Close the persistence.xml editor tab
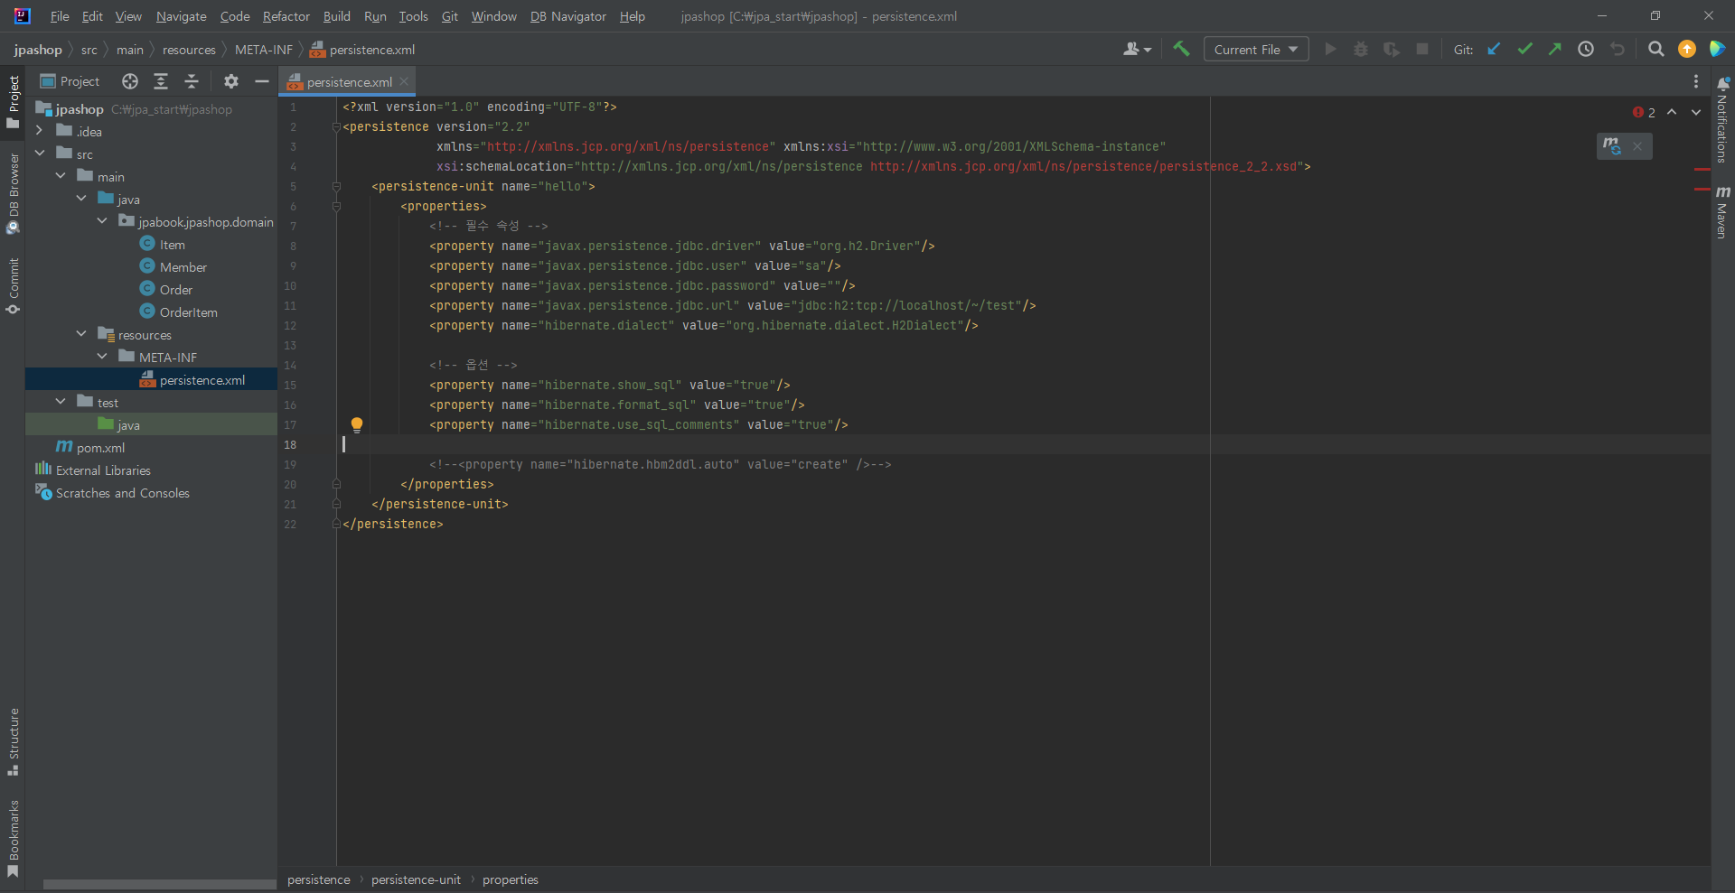The height and width of the screenshot is (893, 1735). (x=404, y=81)
